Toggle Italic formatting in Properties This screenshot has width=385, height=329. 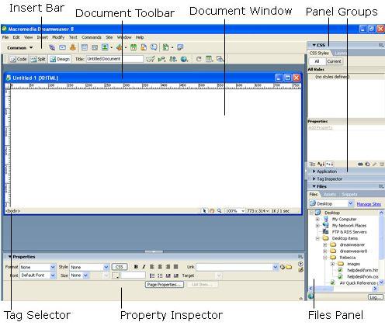144,267
